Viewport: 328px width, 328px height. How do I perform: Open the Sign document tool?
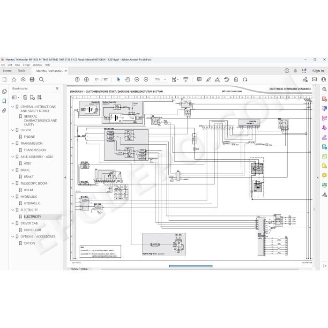(x=217, y=80)
